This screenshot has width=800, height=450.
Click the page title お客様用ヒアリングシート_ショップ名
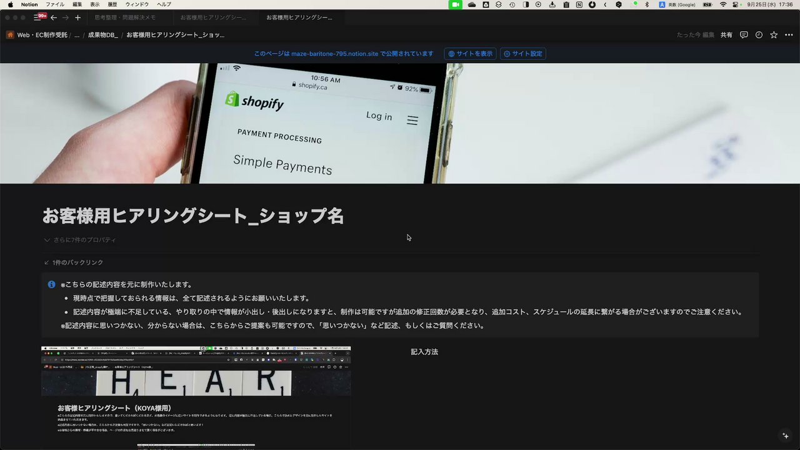193,216
